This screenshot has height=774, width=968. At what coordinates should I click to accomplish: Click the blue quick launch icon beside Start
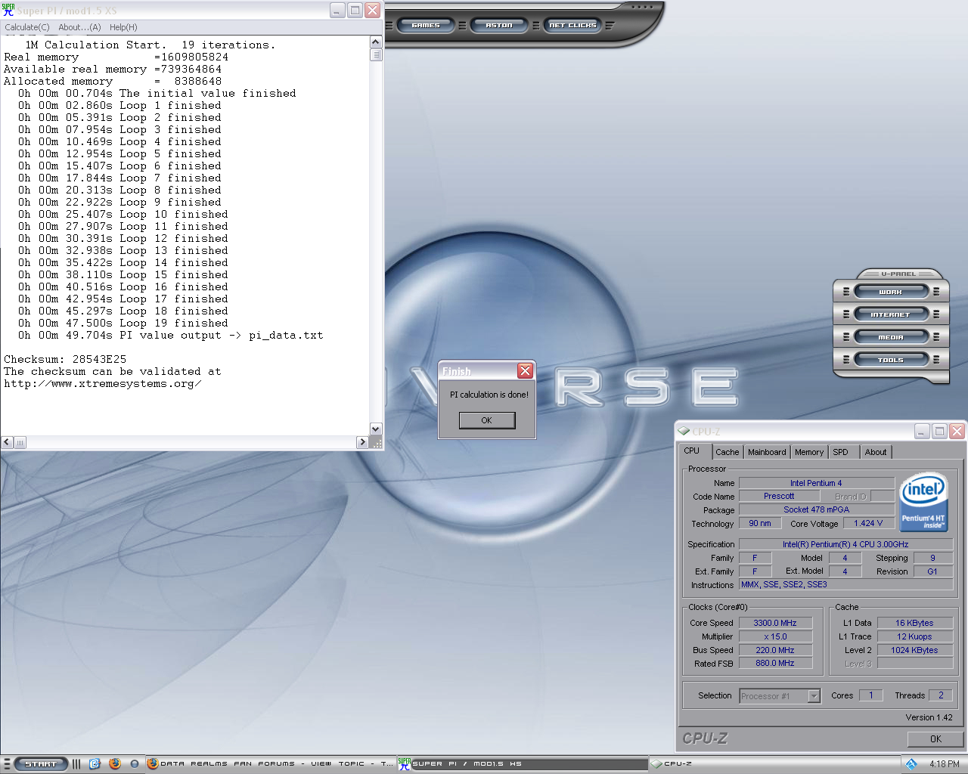pyautogui.click(x=95, y=763)
